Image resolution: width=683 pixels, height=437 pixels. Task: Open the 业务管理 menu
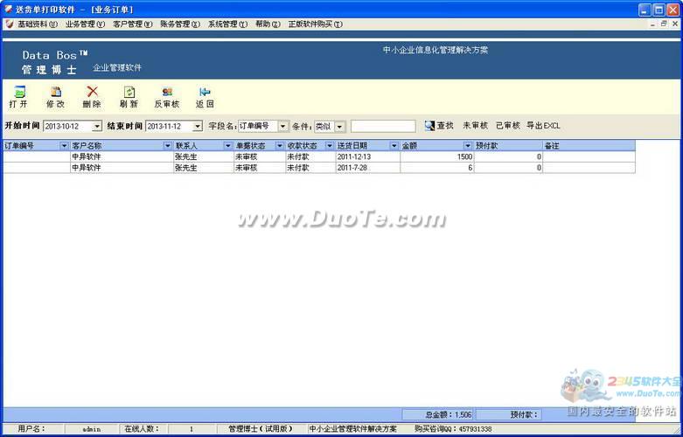pos(85,24)
